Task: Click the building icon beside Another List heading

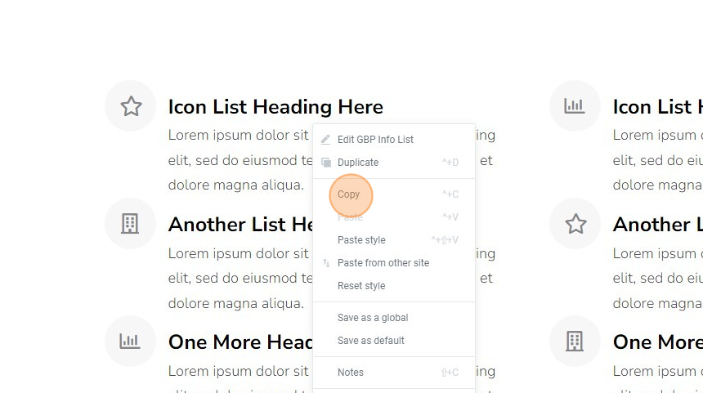Action: tap(130, 224)
